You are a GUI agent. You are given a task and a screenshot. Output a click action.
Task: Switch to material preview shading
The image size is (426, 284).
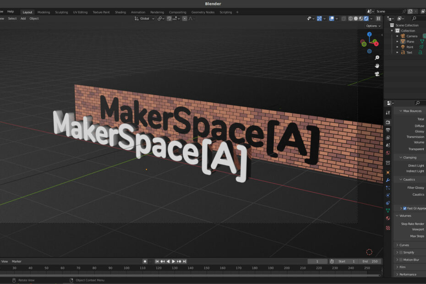[x=361, y=18]
